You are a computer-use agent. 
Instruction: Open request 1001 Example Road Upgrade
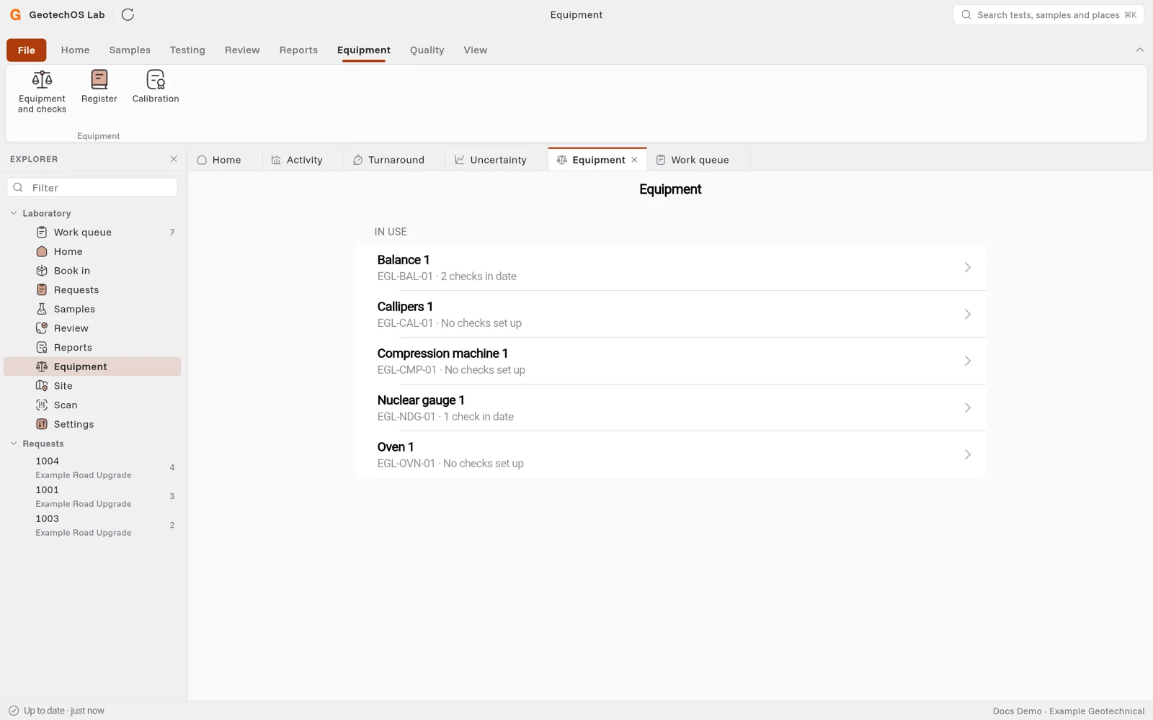tap(92, 496)
